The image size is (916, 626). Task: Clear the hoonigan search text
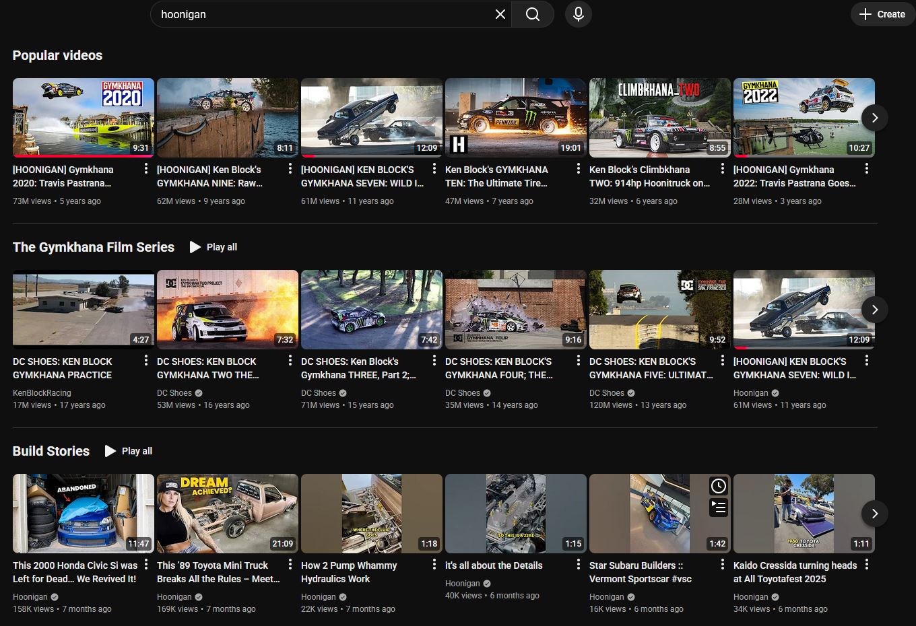pyautogui.click(x=500, y=14)
